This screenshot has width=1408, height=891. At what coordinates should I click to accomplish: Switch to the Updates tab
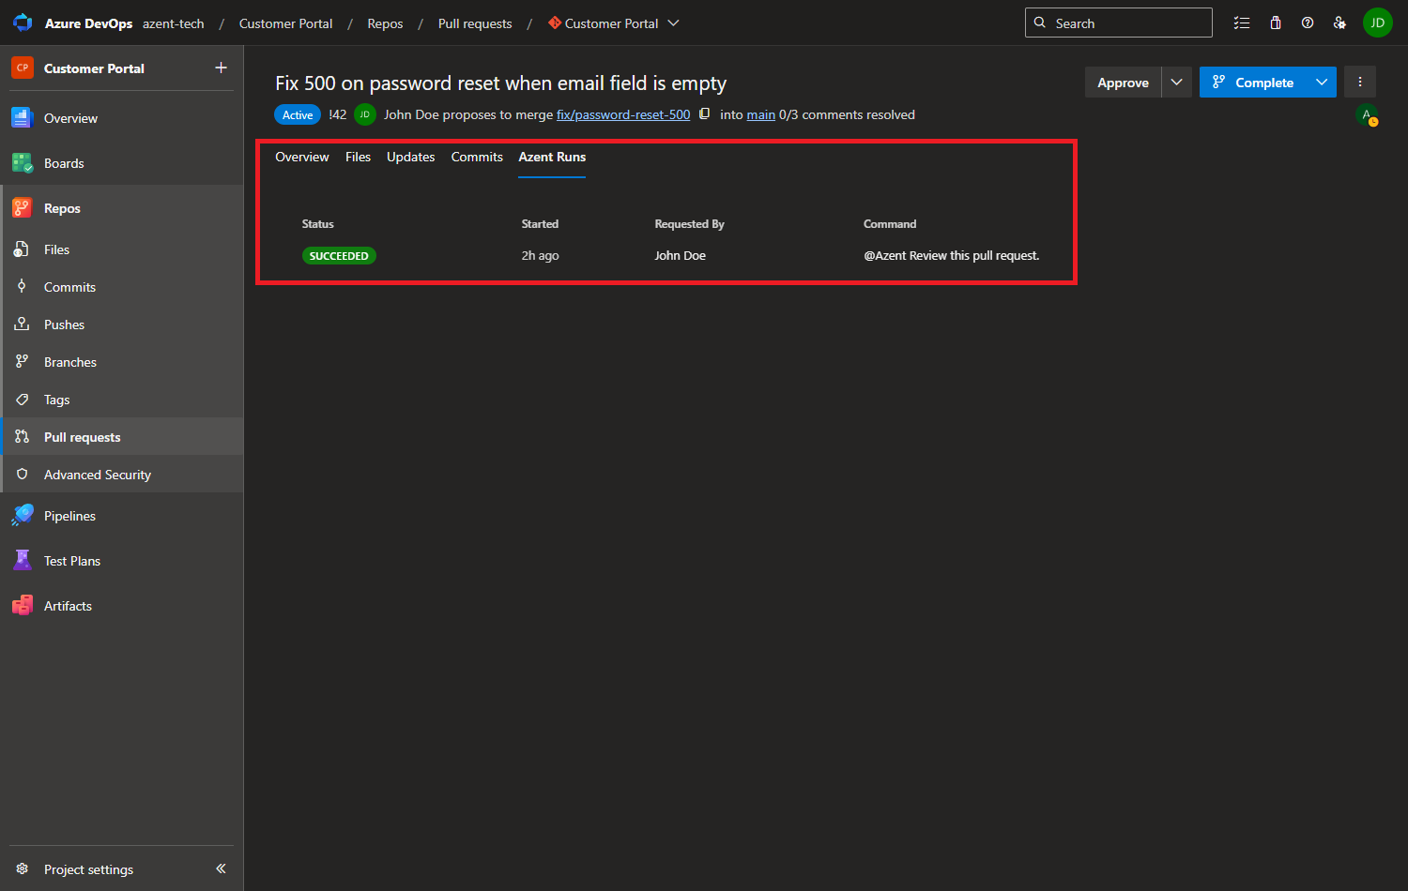[411, 157]
